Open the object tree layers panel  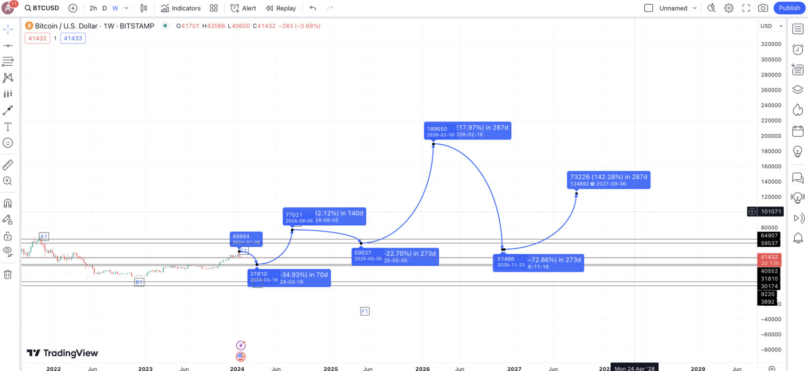coord(797,89)
